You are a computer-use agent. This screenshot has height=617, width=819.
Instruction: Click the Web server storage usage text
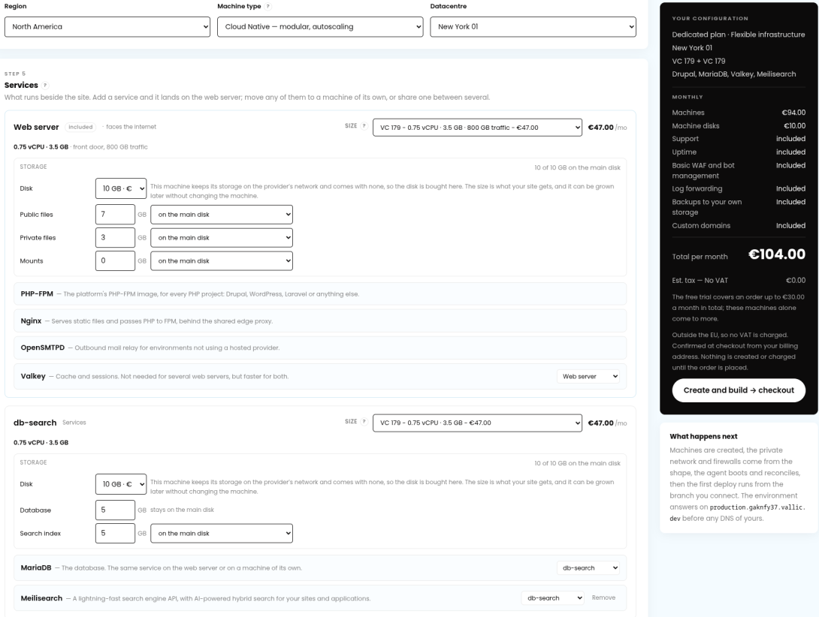tap(577, 167)
